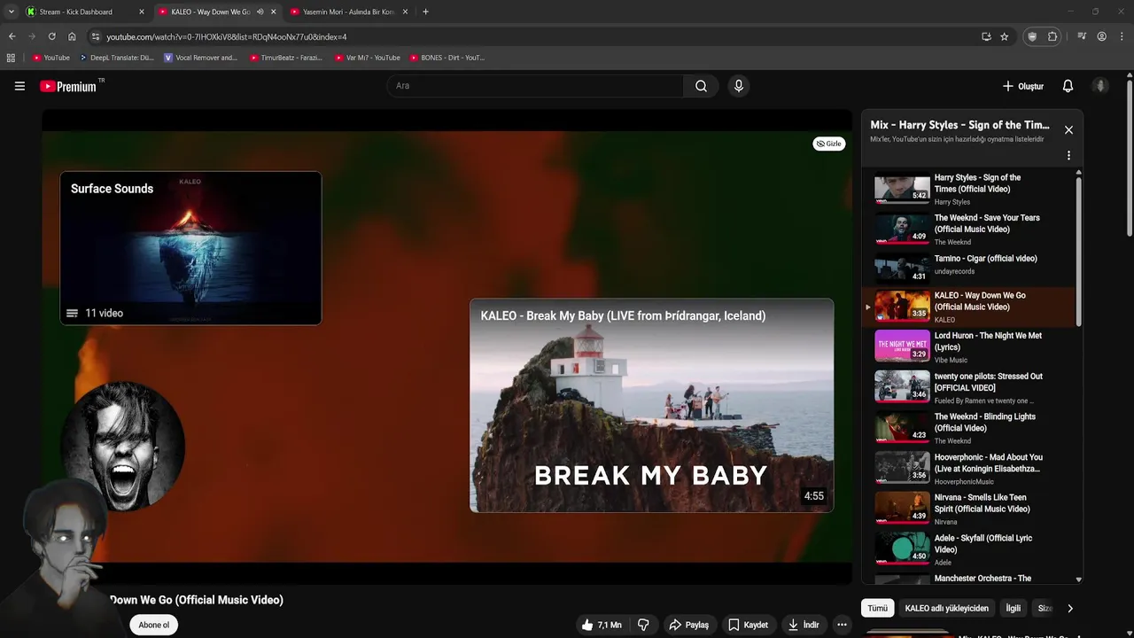Close the Kick Dashboard tab
This screenshot has height=638, width=1134.
[141, 12]
